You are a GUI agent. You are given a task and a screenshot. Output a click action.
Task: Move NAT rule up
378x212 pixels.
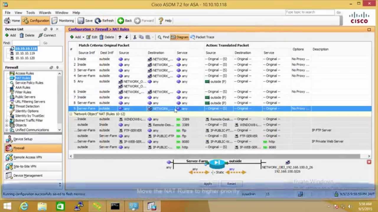[120, 37]
